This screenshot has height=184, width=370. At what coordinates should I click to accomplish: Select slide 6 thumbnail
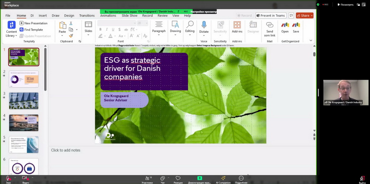(x=24, y=166)
